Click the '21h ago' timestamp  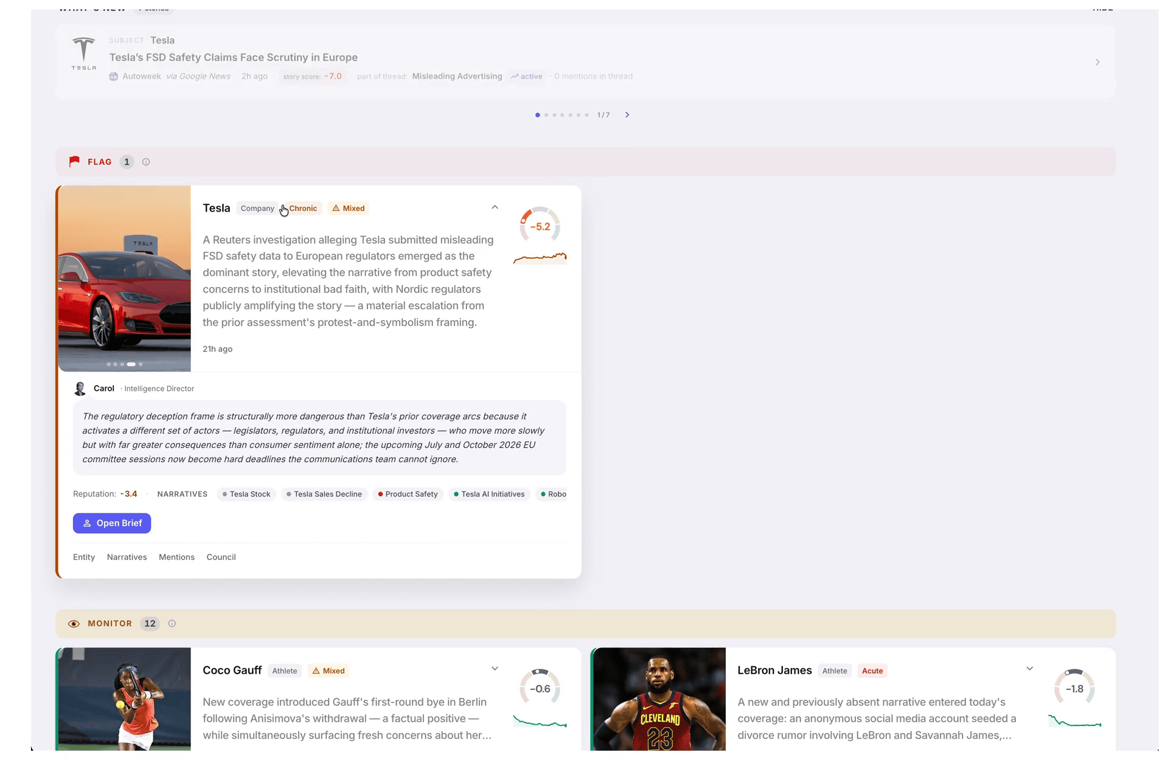click(x=218, y=349)
